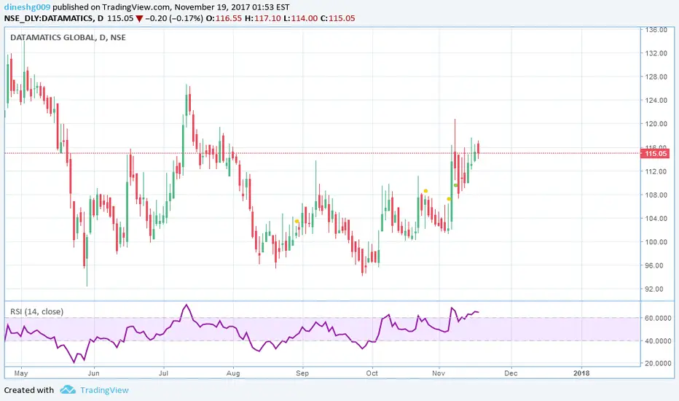The height and width of the screenshot is (401, 679).
Task: Click the 128.00 price axis label
Action: 656,77
